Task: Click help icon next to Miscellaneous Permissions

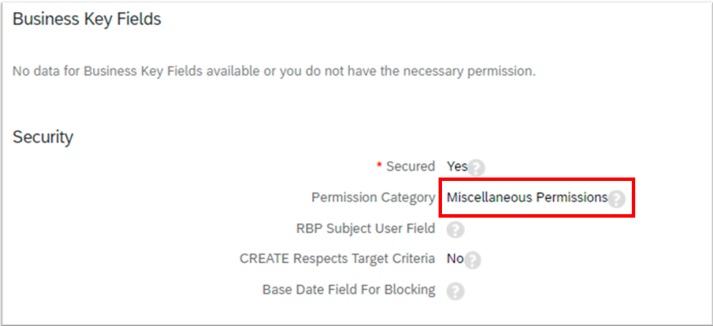Action: (x=616, y=200)
